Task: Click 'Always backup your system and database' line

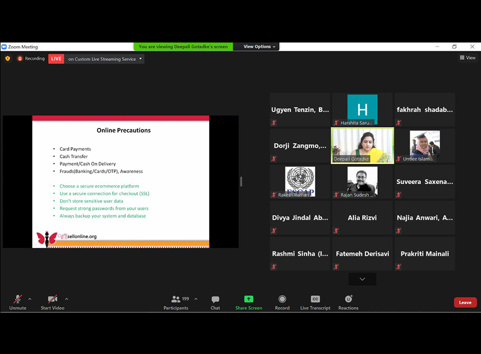Action: coord(103,216)
